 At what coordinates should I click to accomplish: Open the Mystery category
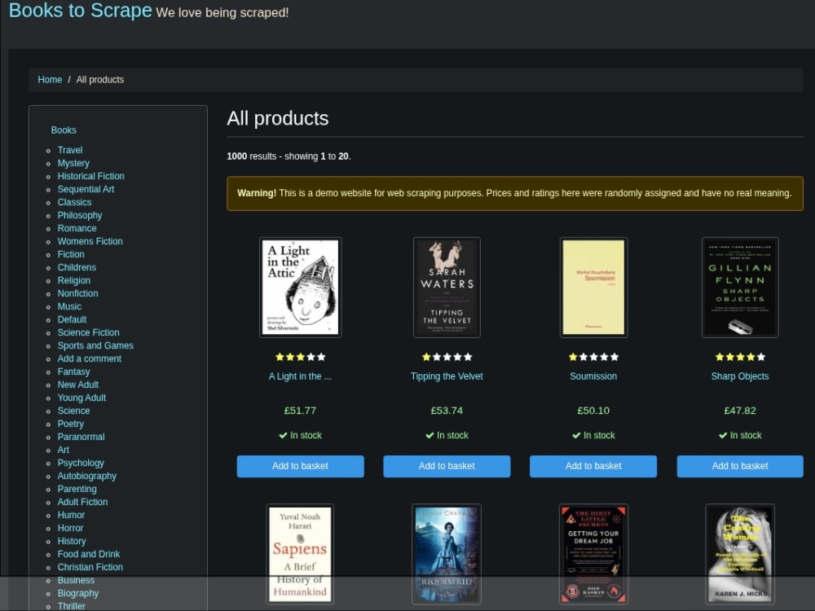pyautogui.click(x=73, y=163)
